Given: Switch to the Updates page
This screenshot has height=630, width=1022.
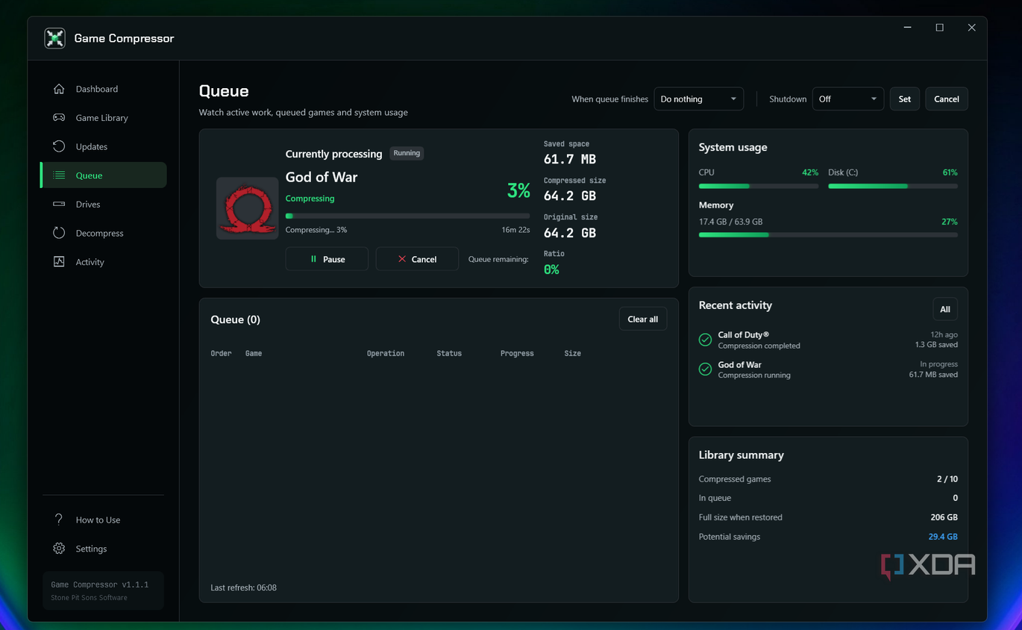Looking at the screenshot, I should pyautogui.click(x=104, y=146).
